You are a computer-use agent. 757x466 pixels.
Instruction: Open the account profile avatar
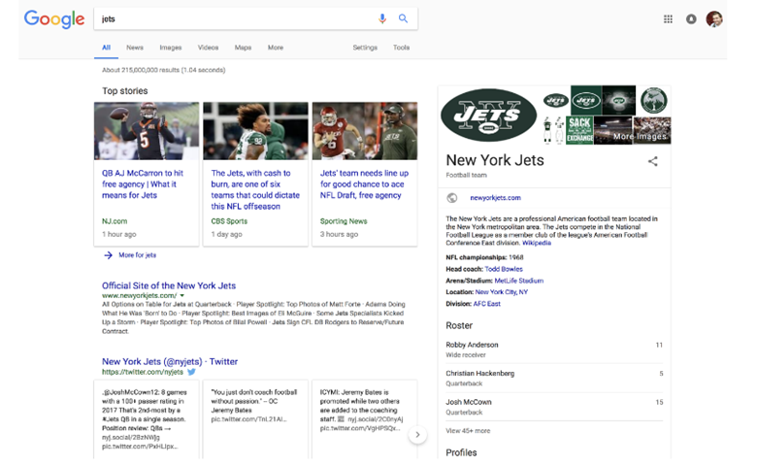click(x=714, y=19)
